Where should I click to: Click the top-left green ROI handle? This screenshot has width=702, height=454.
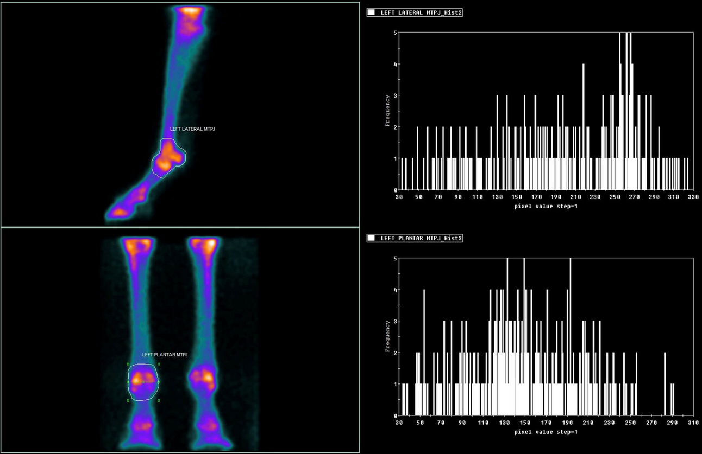tap(128, 364)
